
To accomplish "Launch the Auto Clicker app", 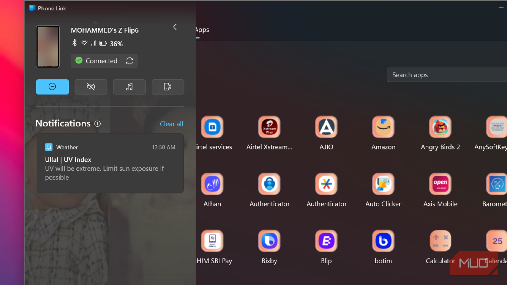I will click(x=383, y=190).
